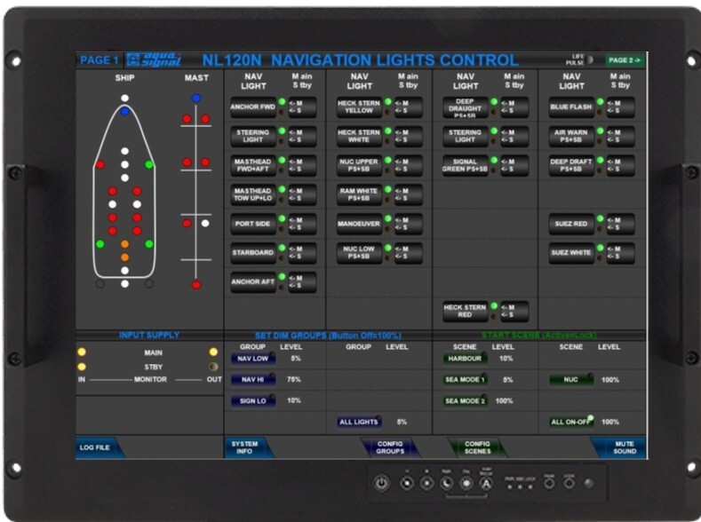Viewport: 701px width, 522px height.
Task: Go to PAGE 2
Action: coord(625,59)
